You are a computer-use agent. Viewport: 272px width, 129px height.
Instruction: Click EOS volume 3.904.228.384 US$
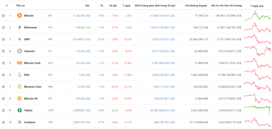(163, 75)
